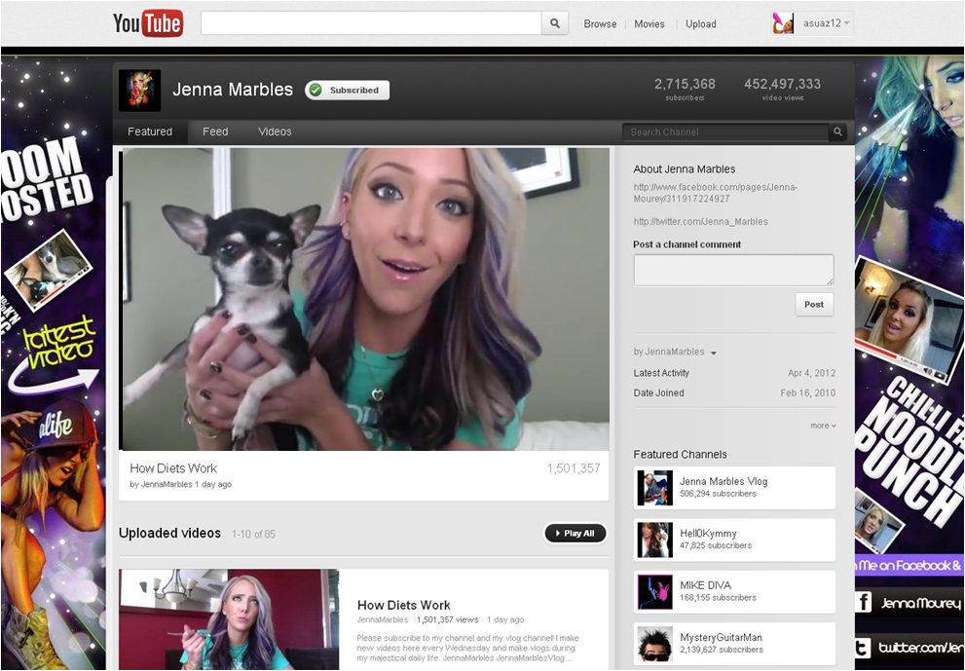The image size is (965, 671).
Task: Open the Browse menu link
Action: [600, 24]
